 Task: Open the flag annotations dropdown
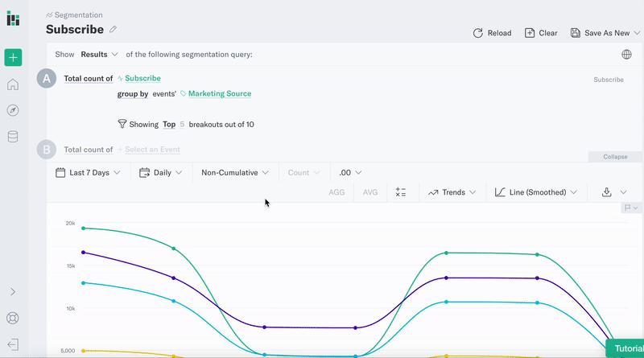tap(631, 208)
